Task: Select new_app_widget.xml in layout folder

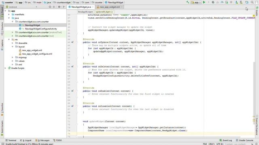Action: tap(32, 50)
